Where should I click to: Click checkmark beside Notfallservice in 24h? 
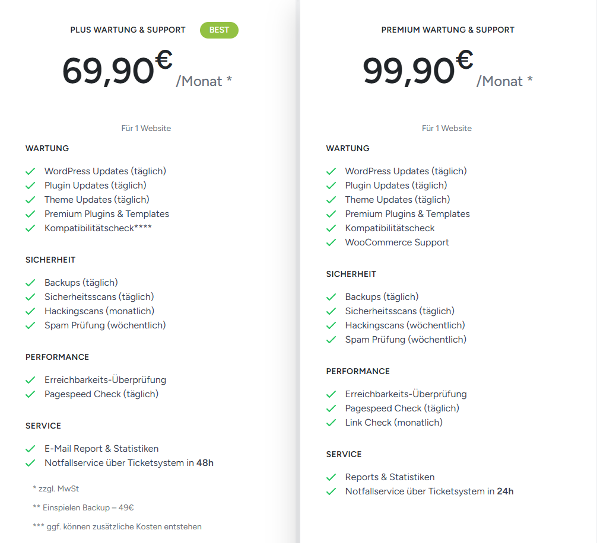click(331, 491)
